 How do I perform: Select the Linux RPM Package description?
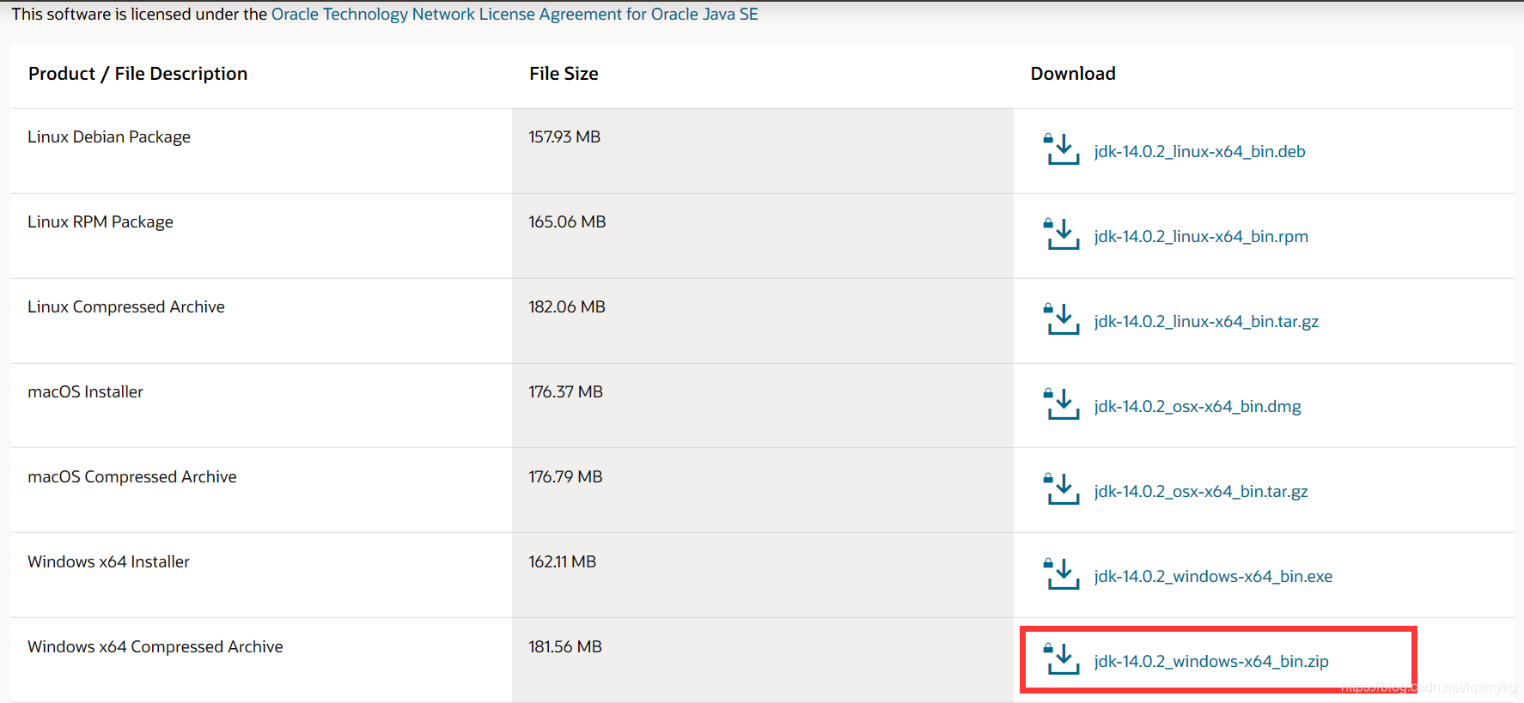[x=101, y=221]
